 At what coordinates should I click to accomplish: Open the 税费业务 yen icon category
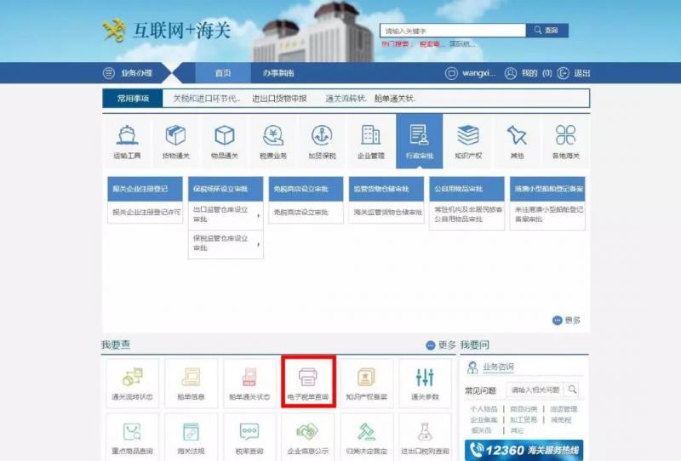point(273,140)
